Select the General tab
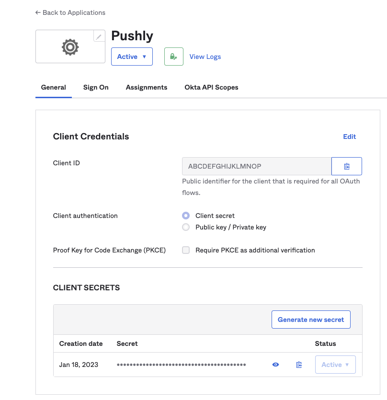 coord(54,87)
